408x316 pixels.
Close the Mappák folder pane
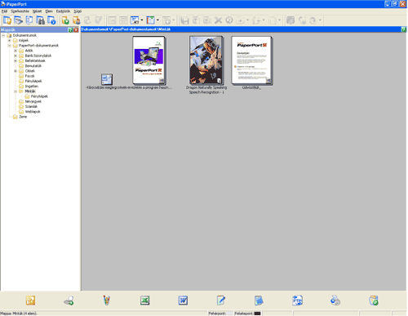pos(76,30)
